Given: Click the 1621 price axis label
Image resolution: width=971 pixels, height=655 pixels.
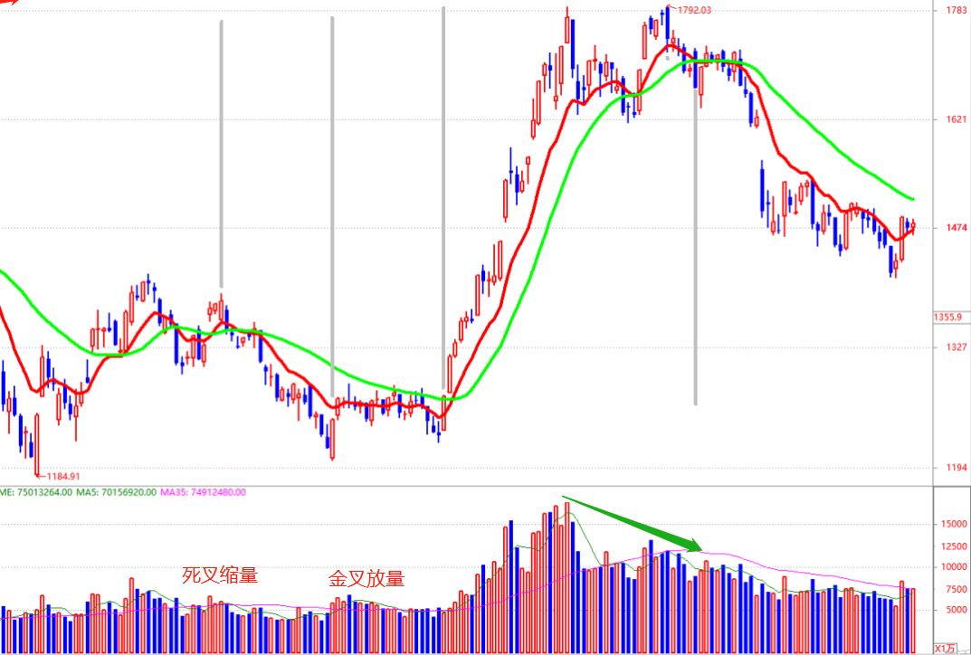Looking at the screenshot, I should click(x=957, y=119).
